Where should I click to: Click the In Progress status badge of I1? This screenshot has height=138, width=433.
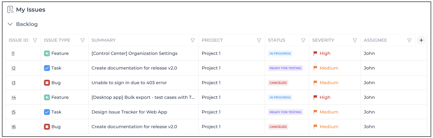tap(280, 54)
